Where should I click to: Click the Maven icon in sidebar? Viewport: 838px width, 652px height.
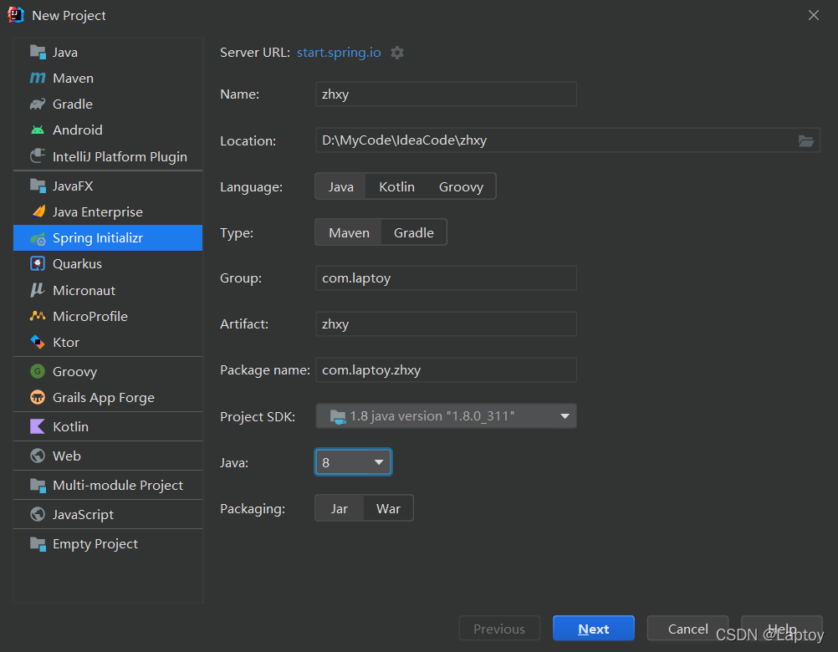tap(38, 78)
